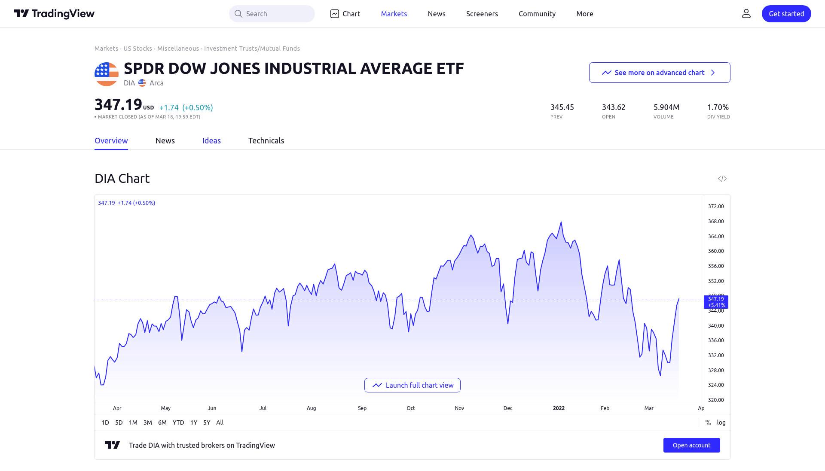Click the magnifier icon in search box
The height and width of the screenshot is (471, 825).
coord(238,14)
